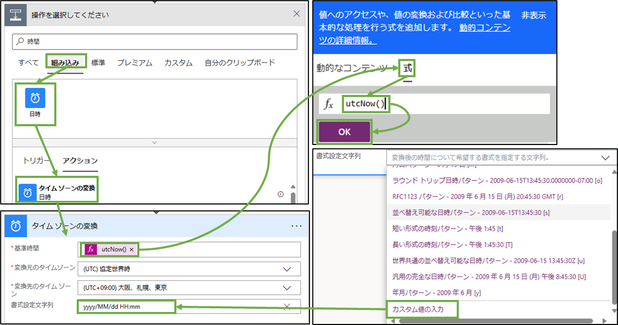The image size is (618, 325).
Task: Choose ラウンド トリップ日時パターン option
Action: point(497,180)
